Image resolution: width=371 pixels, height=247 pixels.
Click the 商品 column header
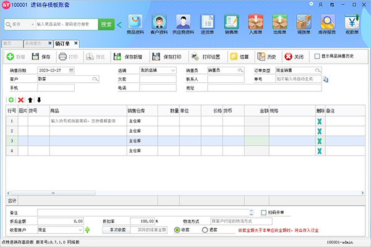pos(88,111)
